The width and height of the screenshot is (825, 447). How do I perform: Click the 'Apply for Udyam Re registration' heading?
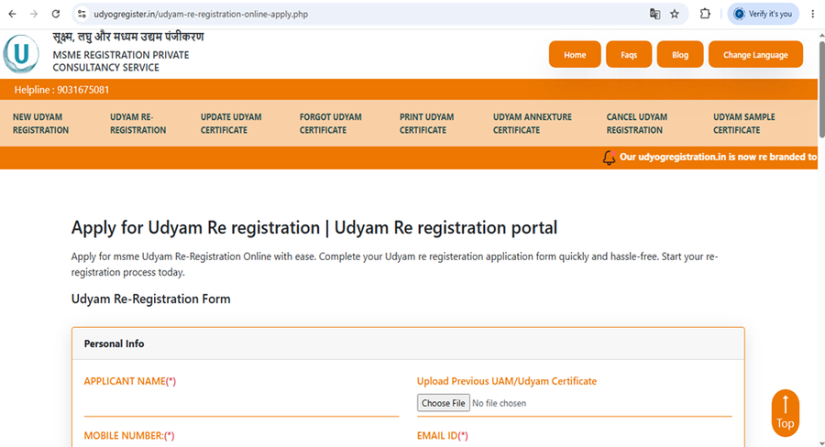[314, 228]
